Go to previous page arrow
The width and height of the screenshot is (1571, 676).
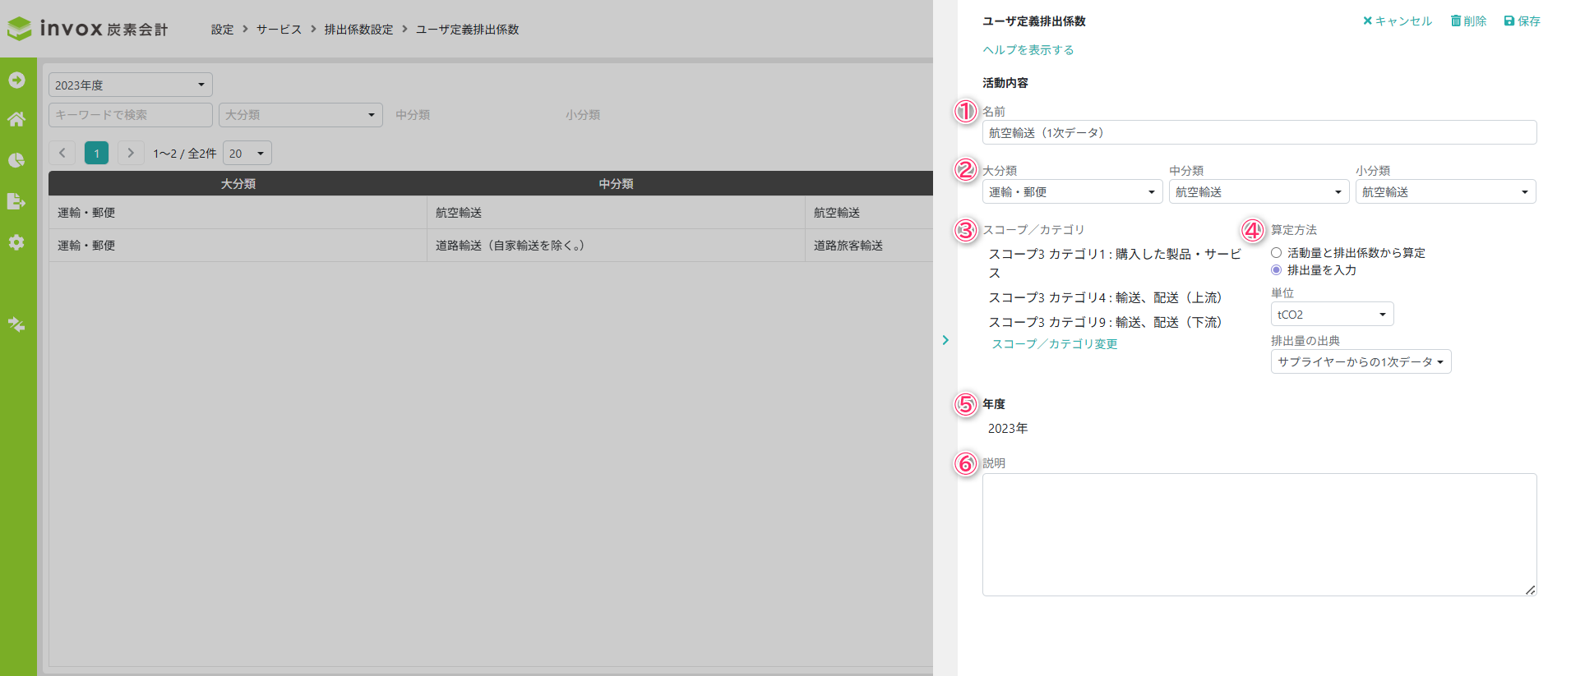(x=62, y=153)
